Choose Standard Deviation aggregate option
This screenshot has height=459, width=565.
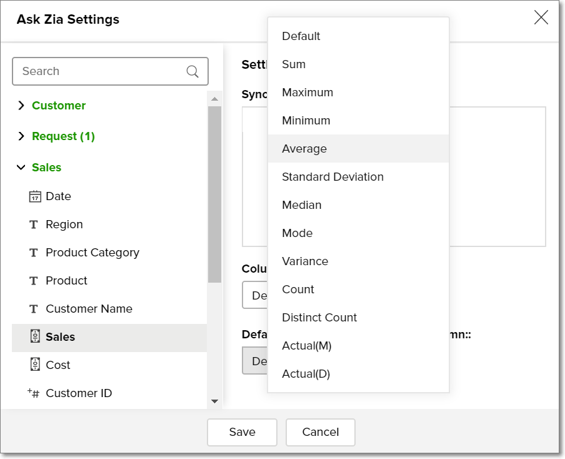point(332,177)
